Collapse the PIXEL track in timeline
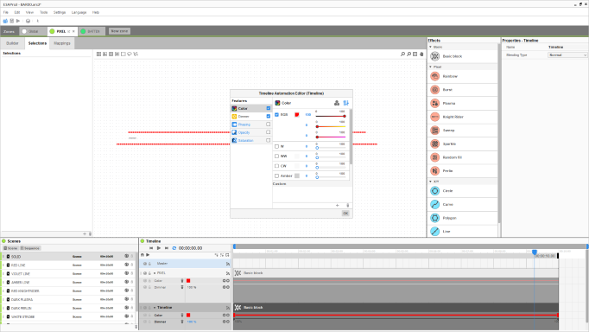The height and width of the screenshot is (332, 589). point(155,273)
